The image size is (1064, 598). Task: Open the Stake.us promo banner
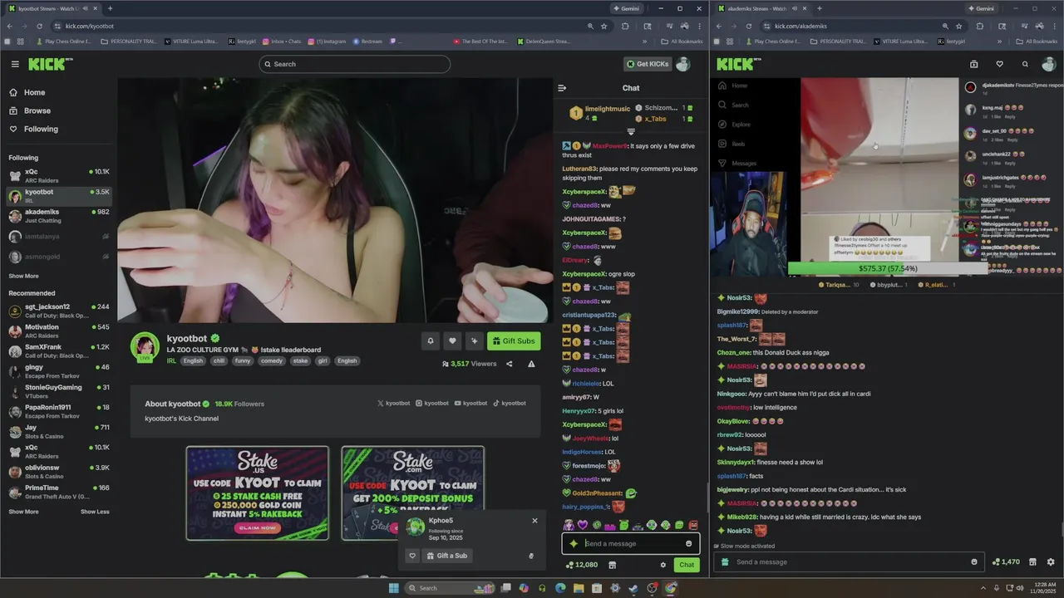pyautogui.click(x=257, y=493)
